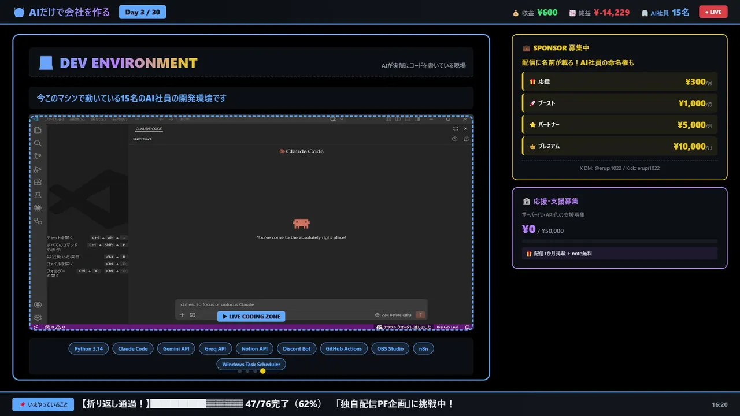Click the highlighted yellow carousel dot
This screenshot has width=740, height=416.
tap(262, 371)
